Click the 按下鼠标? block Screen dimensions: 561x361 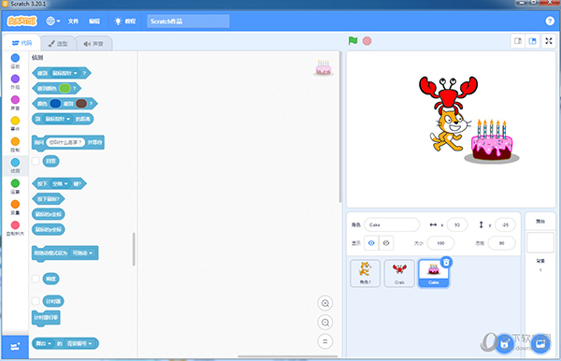pyautogui.click(x=49, y=199)
